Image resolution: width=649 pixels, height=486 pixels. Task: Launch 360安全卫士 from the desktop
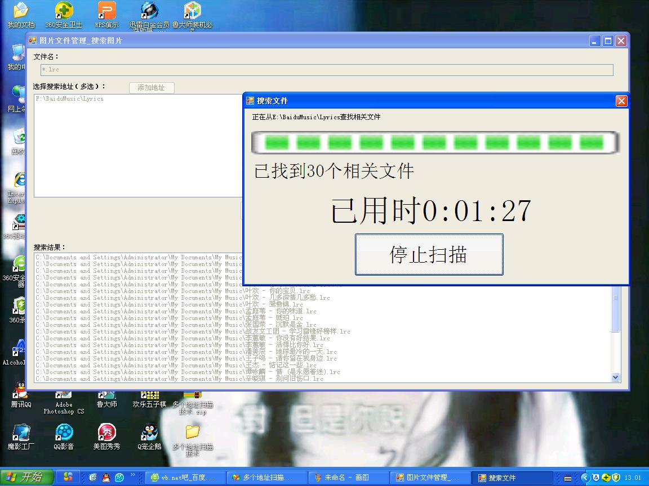click(64, 15)
